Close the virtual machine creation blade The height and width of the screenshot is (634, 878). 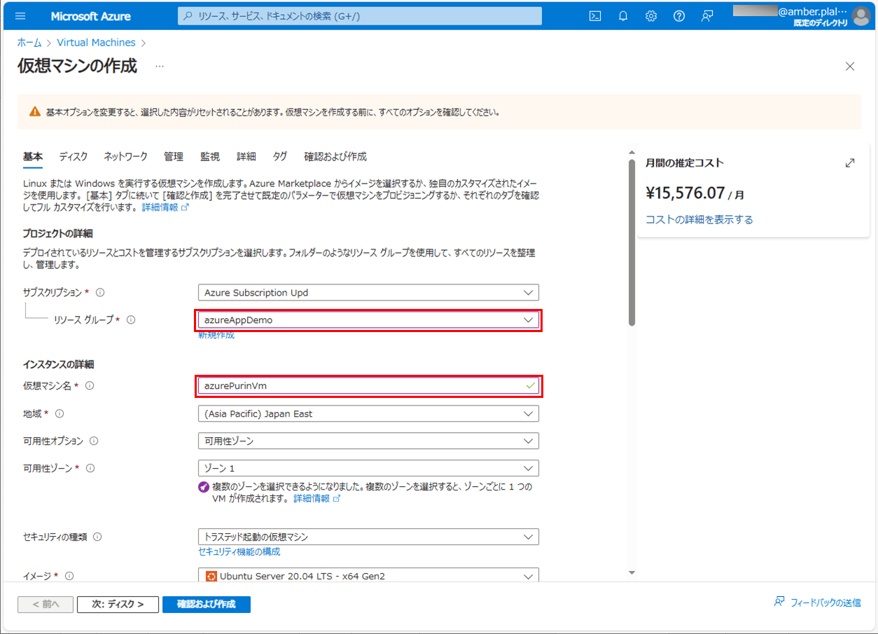[x=850, y=67]
